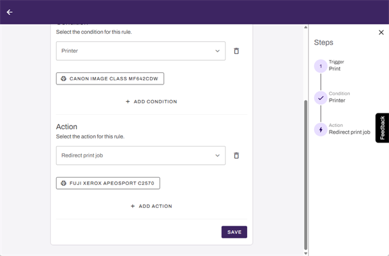Close the Steps panel
This screenshot has width=389, height=256.
coord(381,32)
